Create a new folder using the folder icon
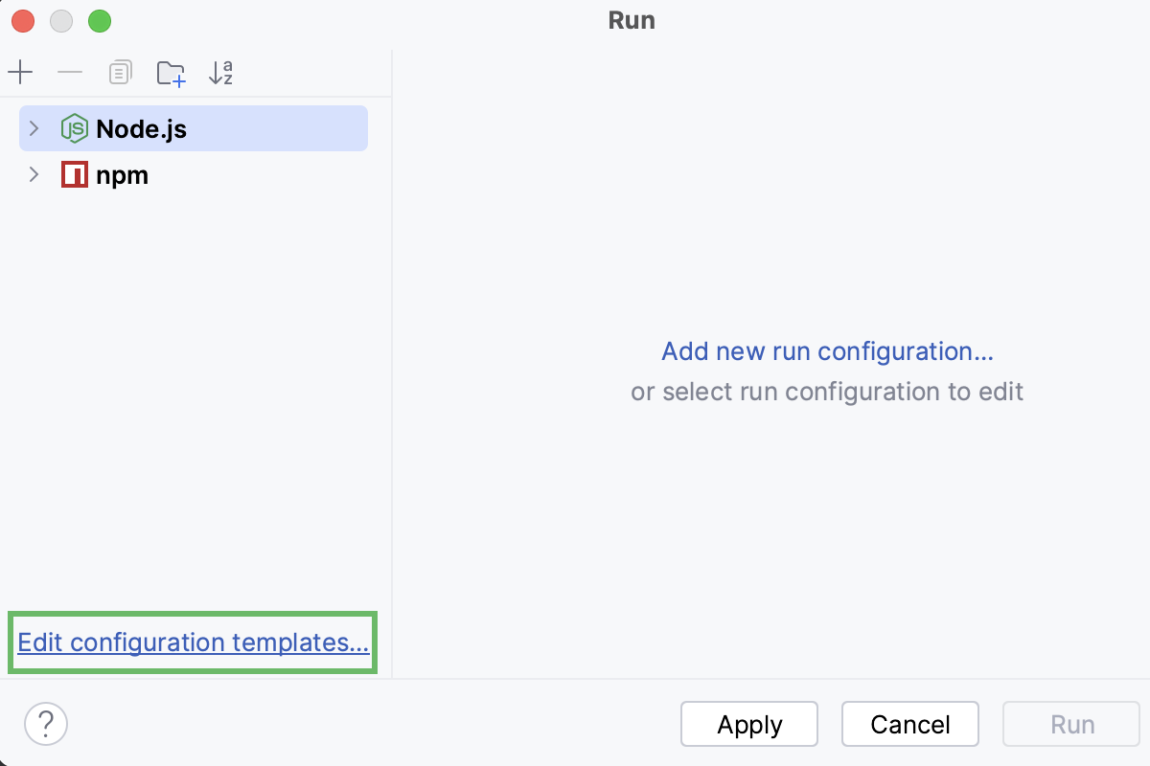 coord(171,72)
